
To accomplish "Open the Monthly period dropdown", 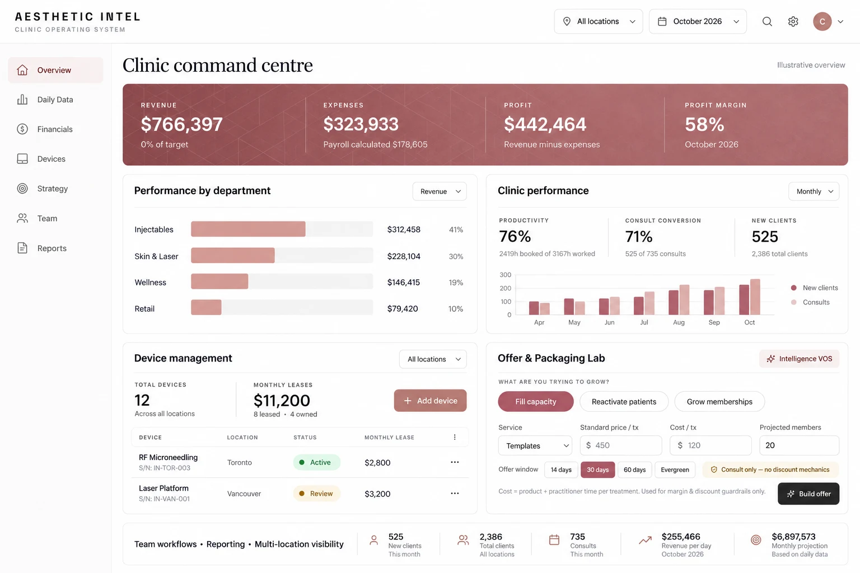I will point(814,191).
